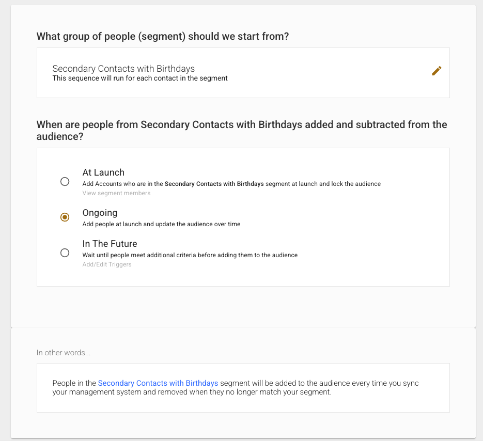Click the Secondary Contacts with Birthdays segment title
This screenshot has width=483, height=441.
(123, 69)
